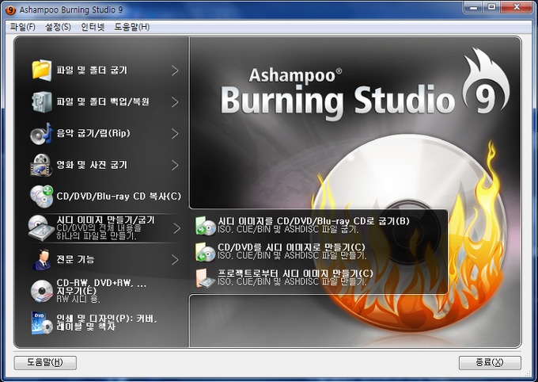Expand the 파일 및 폴더 굽기 submenu arrow
Viewport: 538px width, 382px height.
(175, 71)
